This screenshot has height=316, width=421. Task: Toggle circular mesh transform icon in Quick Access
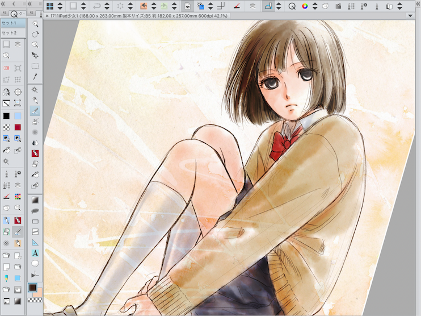pos(18,68)
